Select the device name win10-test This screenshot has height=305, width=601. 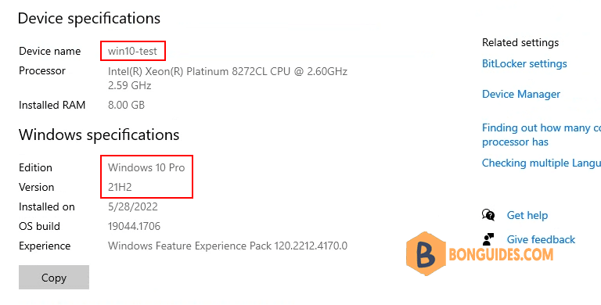pyautogui.click(x=132, y=51)
